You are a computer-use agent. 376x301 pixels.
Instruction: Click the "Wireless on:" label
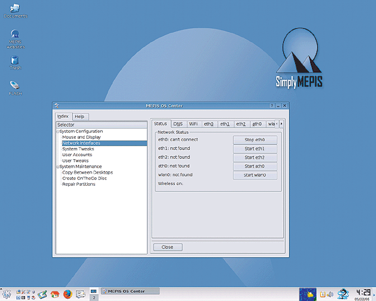pos(170,184)
